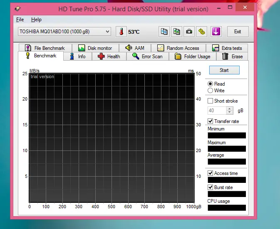Switch to the Info tab

click(78, 57)
